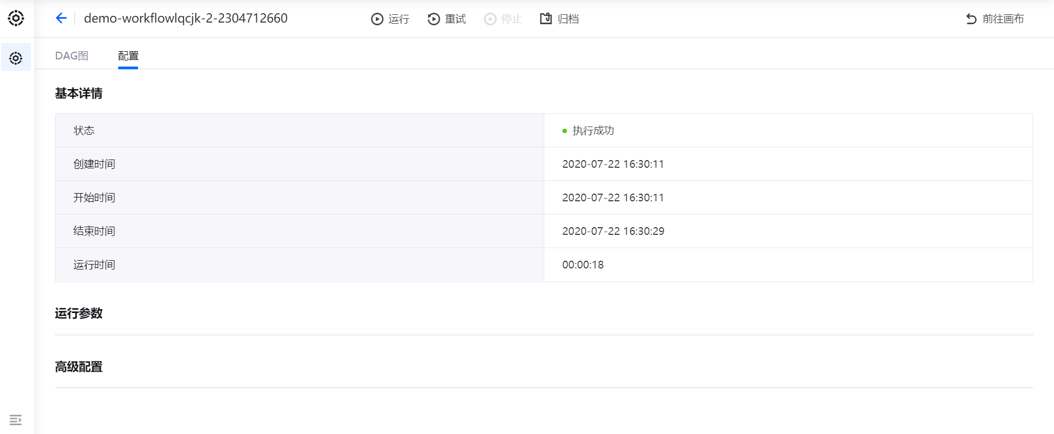Click the 开始时间 row label
This screenshot has width=1054, height=434.
94,197
